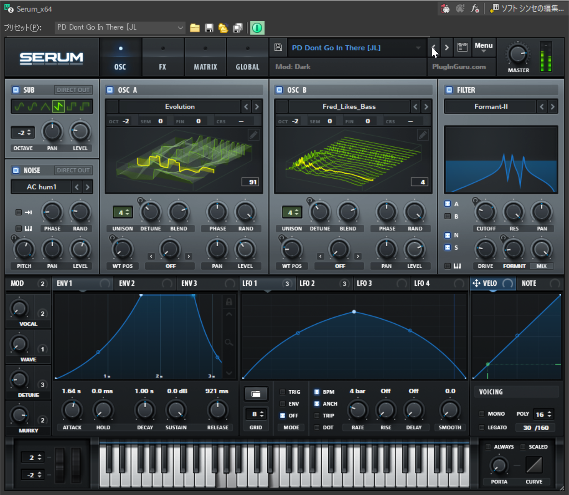Viewport: 569px width, 495px height.
Task: Toggle the NOISE oscillator enable switch
Action: click(x=16, y=170)
